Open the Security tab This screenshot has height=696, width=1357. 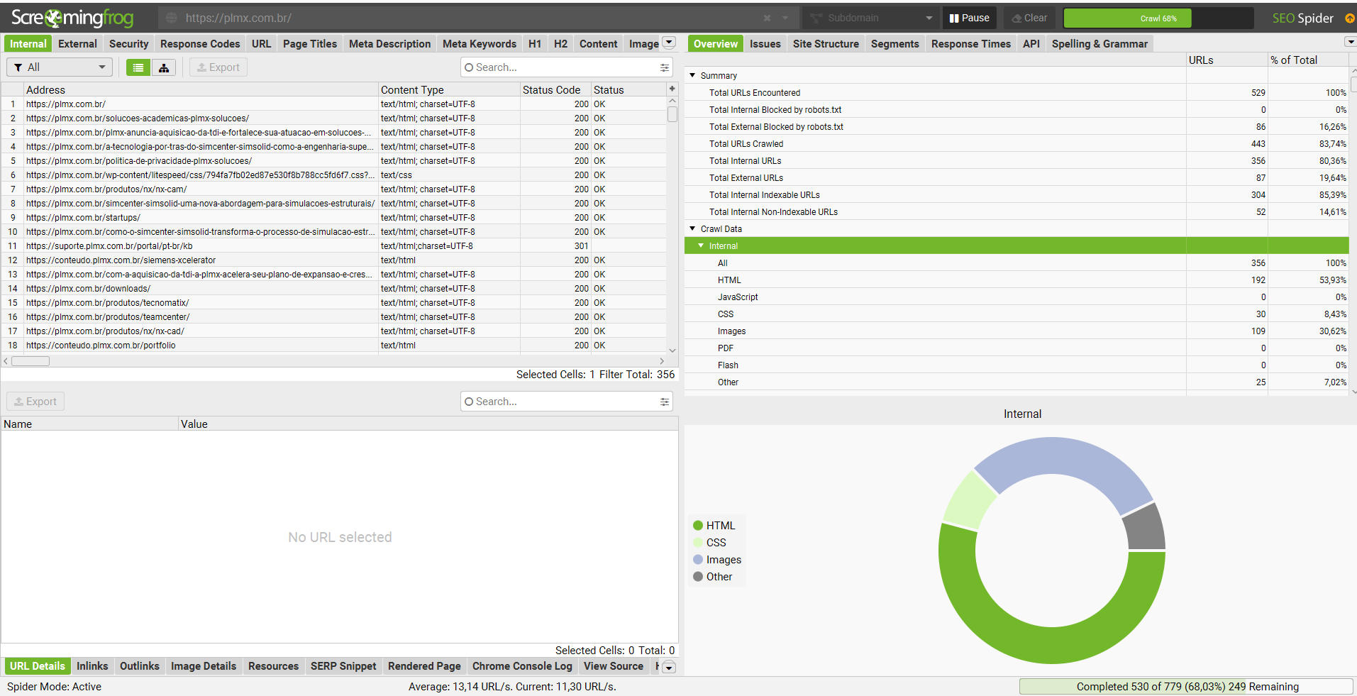tap(128, 44)
